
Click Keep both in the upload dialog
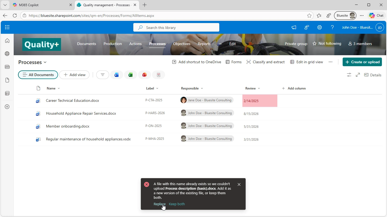pyautogui.click(x=177, y=204)
